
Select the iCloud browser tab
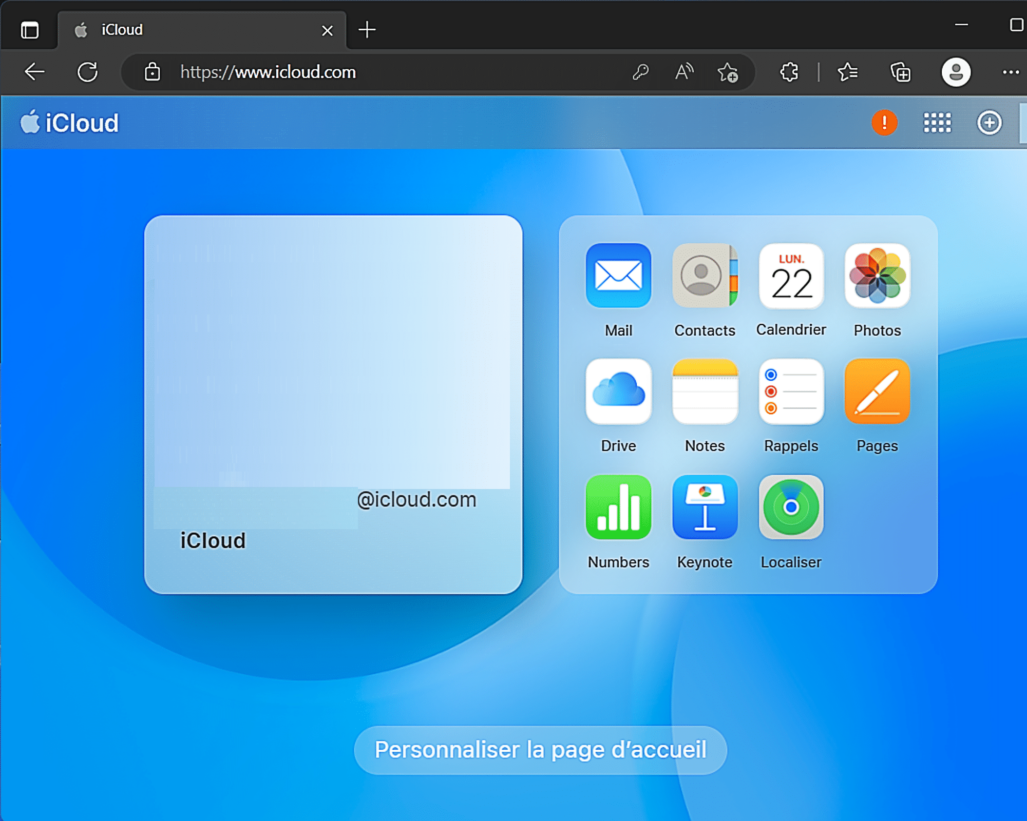tap(202, 30)
